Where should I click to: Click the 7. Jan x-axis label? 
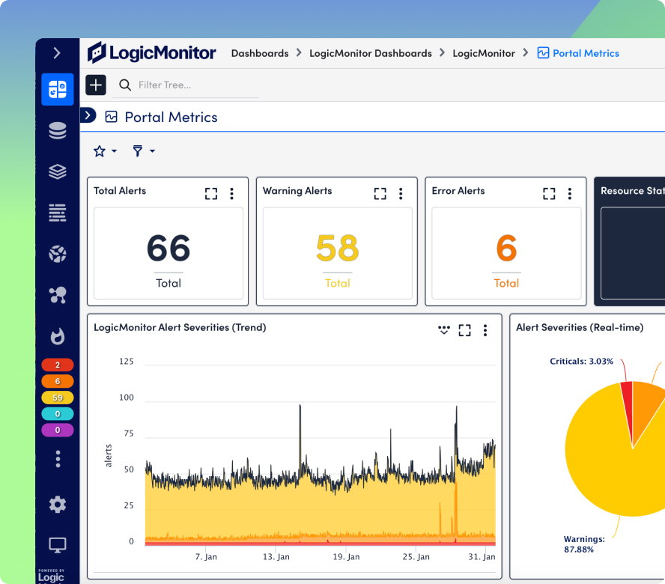(206, 557)
